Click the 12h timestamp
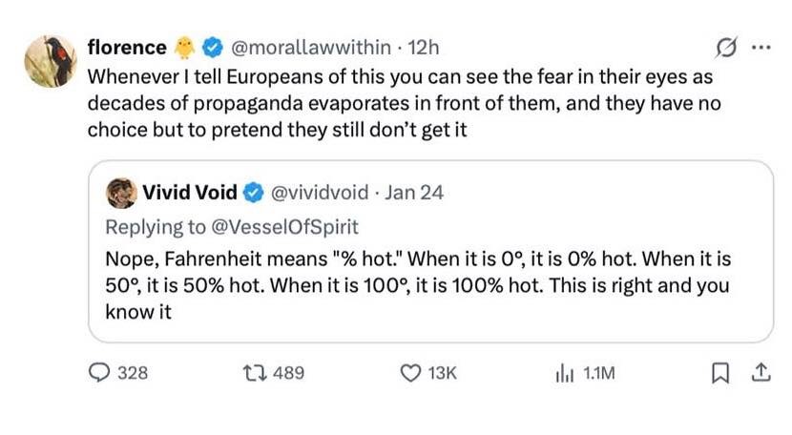792x435 pixels. coord(423,46)
